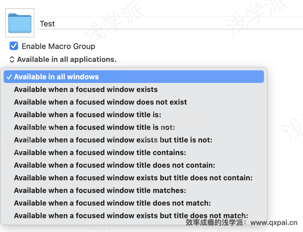The image size is (303, 232).
Task: Choose 'focused window does not exist' option
Action: [100, 102]
